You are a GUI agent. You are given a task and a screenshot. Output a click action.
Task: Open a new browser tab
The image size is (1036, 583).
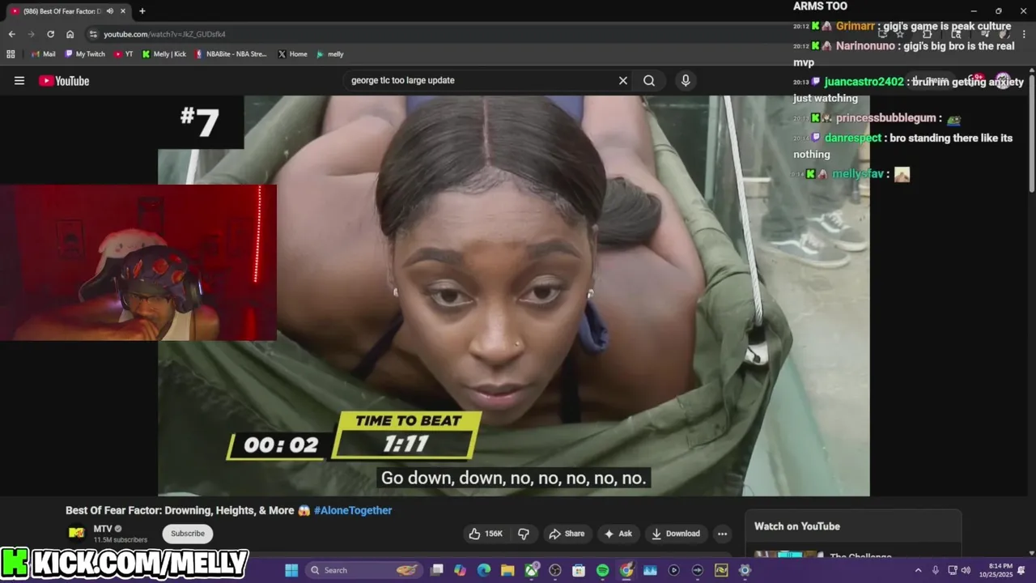tap(142, 11)
